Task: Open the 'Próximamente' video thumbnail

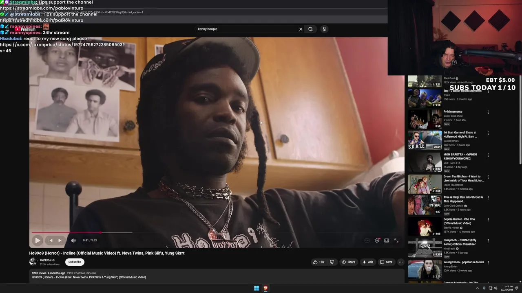Action: (x=425, y=119)
